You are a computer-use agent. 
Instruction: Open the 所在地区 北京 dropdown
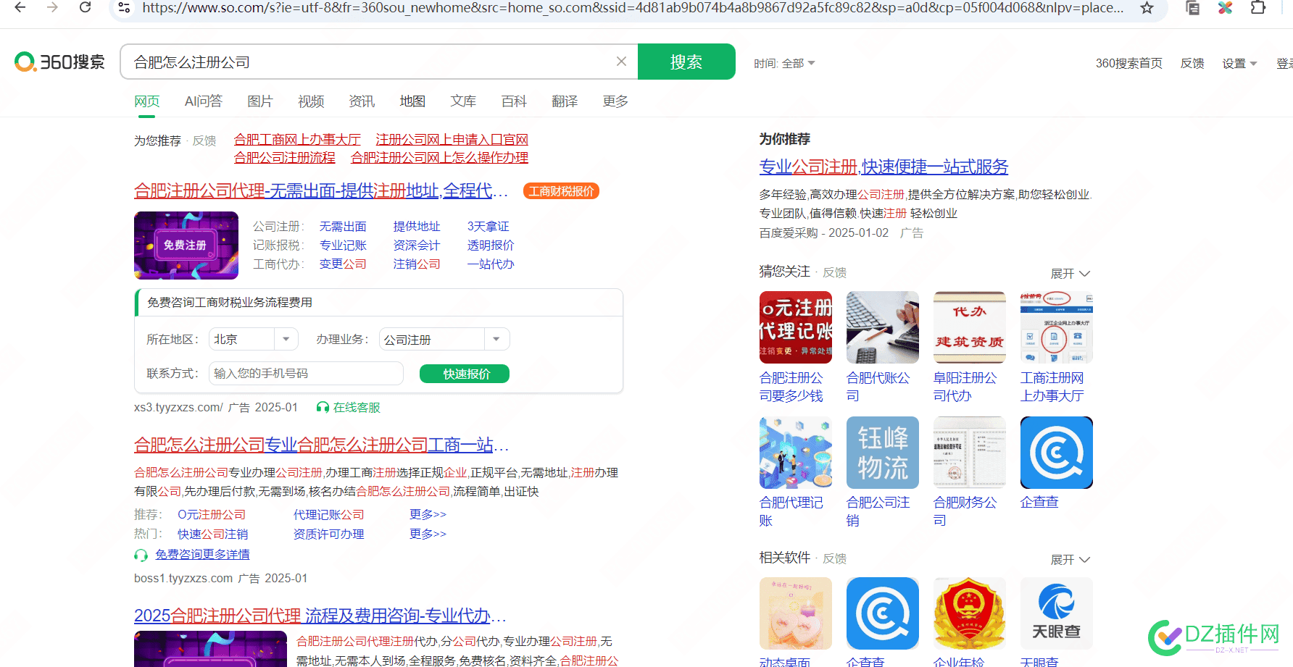pos(254,339)
